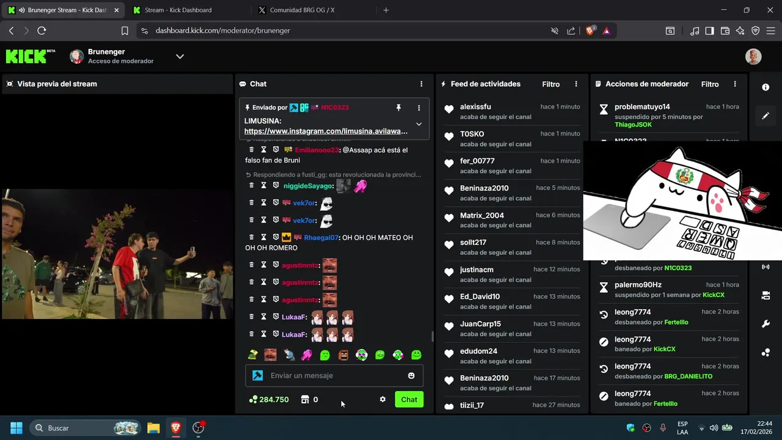This screenshot has height=440, width=782.
Task: Open Filtro in Acciones de moderador
Action: click(710, 84)
